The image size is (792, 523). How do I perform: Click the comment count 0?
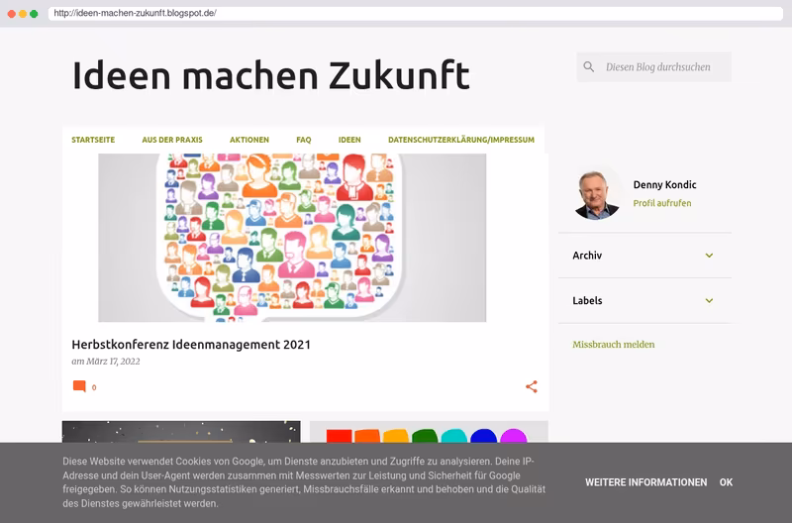[94, 387]
